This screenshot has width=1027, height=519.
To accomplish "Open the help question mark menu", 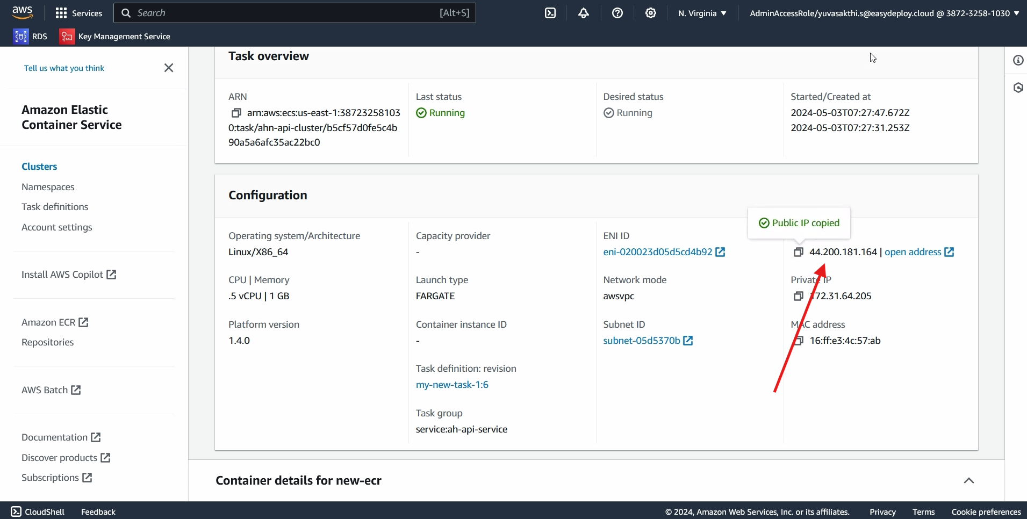I will click(617, 13).
